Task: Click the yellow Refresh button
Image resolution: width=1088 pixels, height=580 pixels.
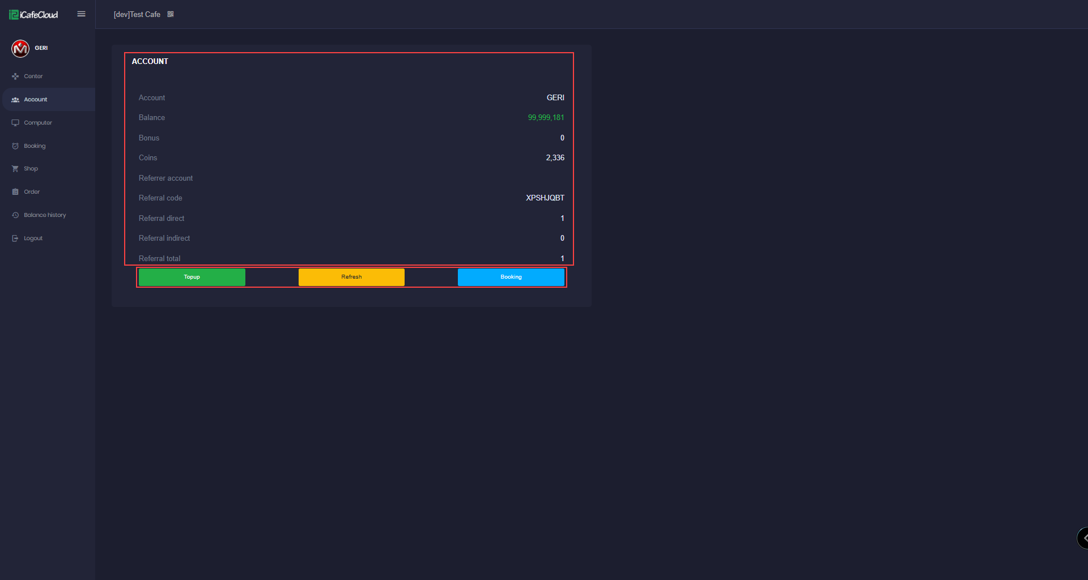Action: click(351, 277)
